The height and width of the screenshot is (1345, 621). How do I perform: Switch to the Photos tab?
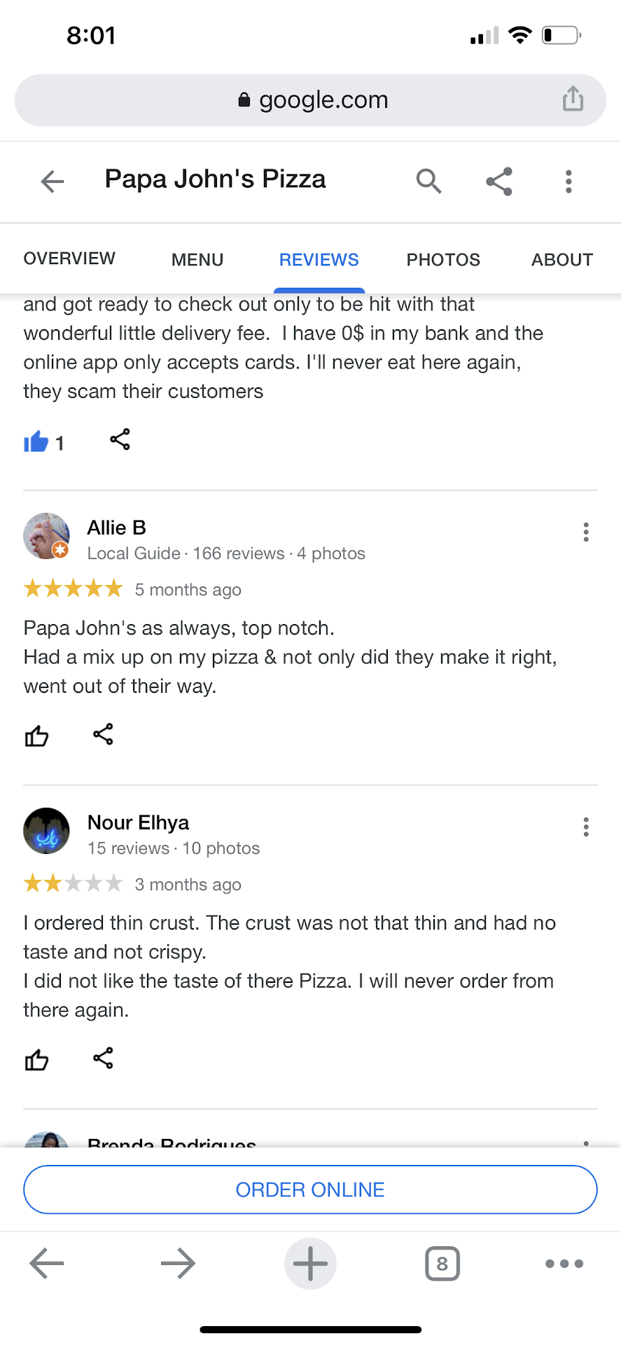443,260
